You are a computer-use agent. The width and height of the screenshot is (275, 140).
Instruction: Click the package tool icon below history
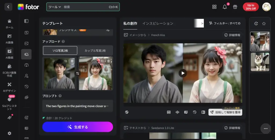[27, 97]
